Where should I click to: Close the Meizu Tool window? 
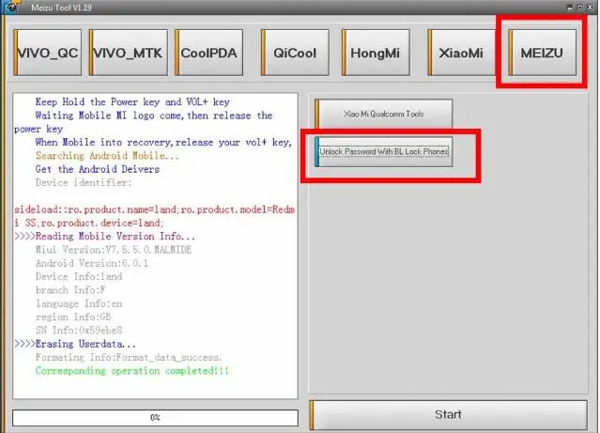[x=590, y=8]
